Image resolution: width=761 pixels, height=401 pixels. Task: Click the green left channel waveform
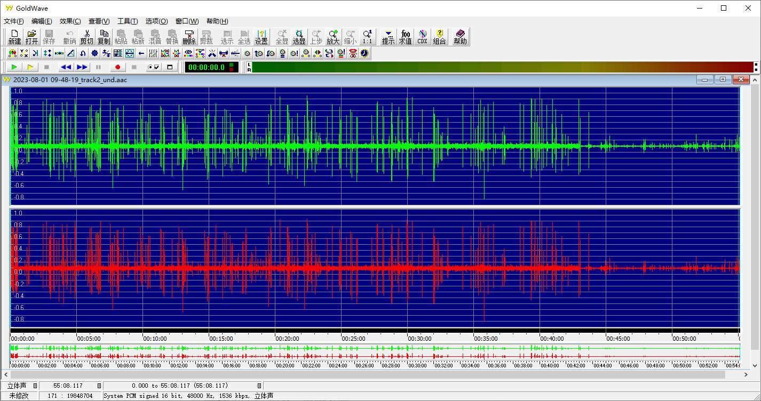[375, 146]
